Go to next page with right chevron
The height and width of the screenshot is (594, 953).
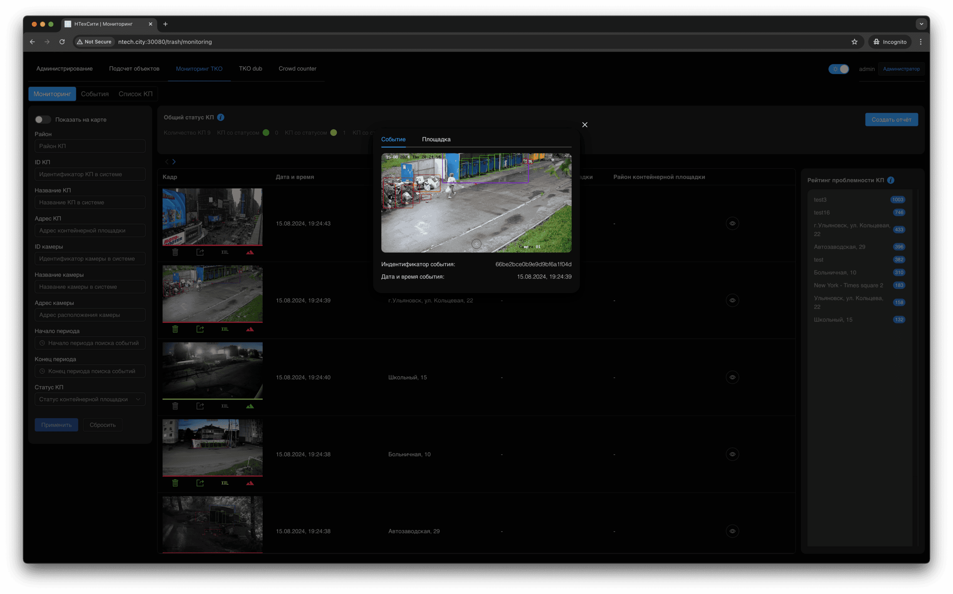(x=174, y=162)
